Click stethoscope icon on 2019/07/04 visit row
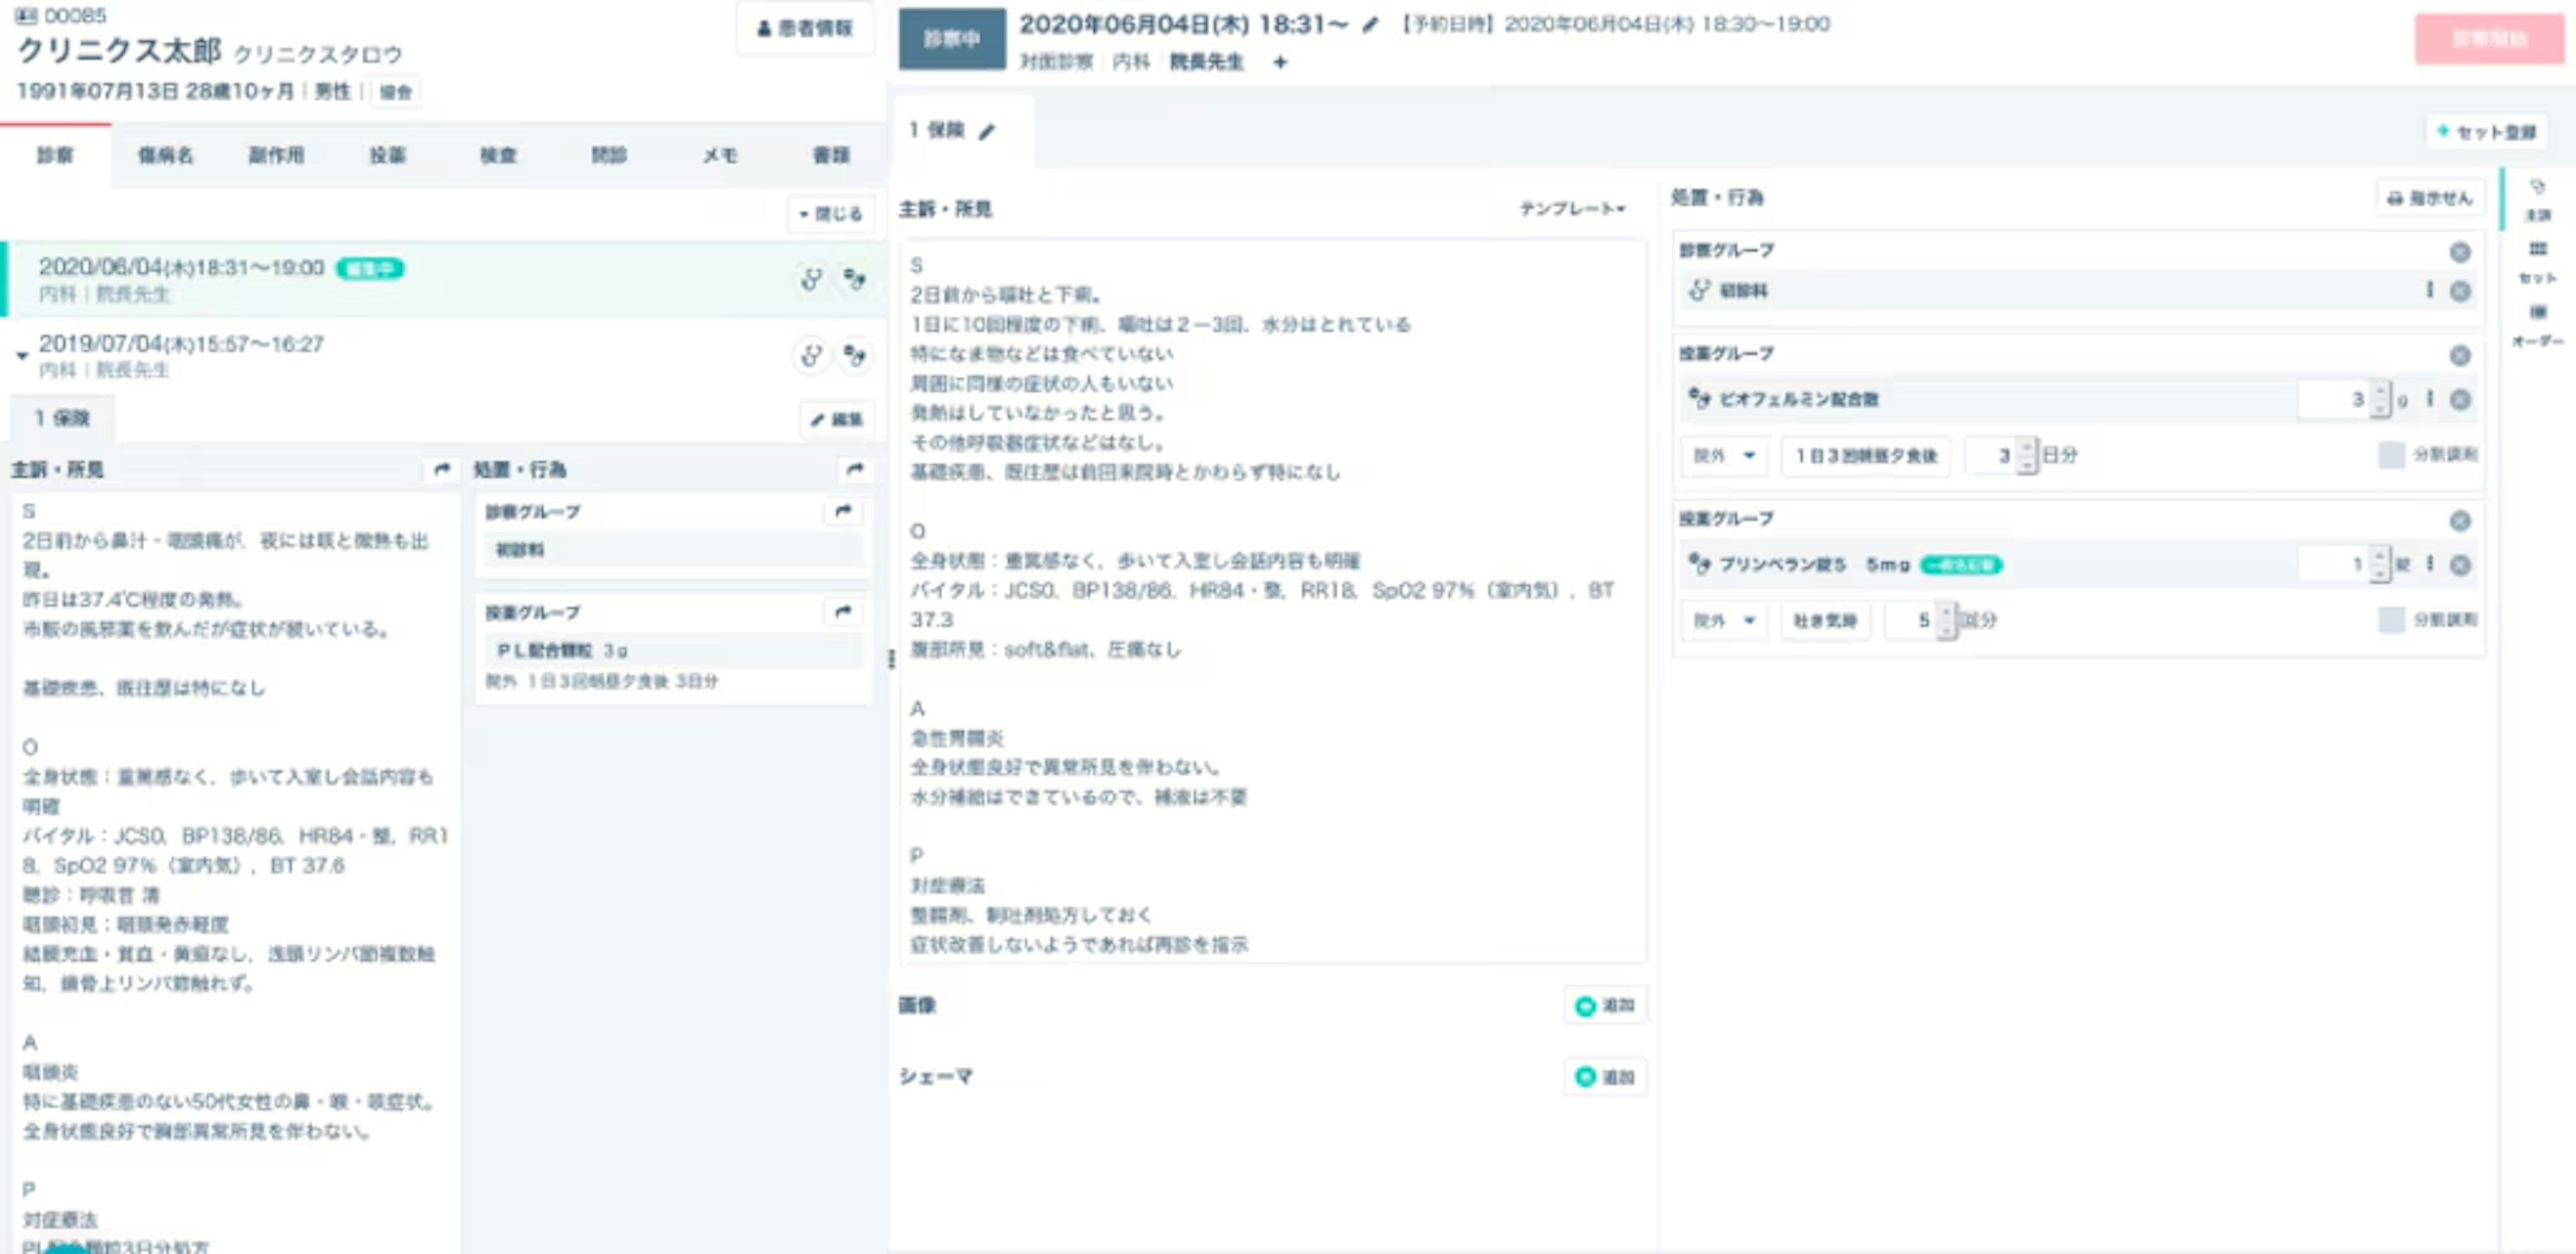 [811, 355]
